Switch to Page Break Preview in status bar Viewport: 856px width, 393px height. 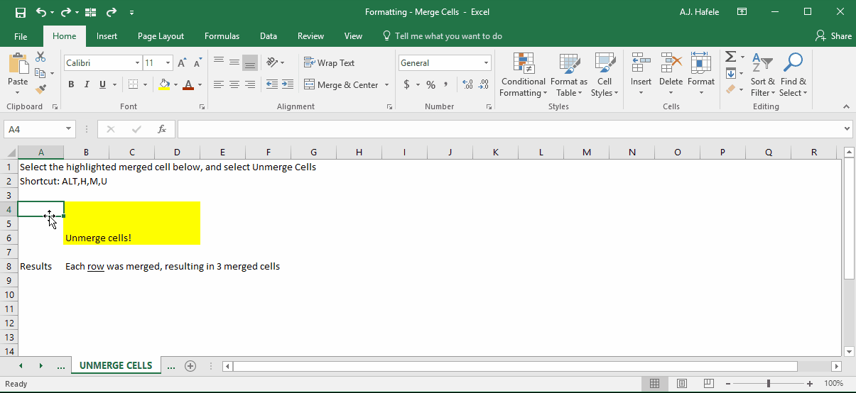pyautogui.click(x=708, y=384)
